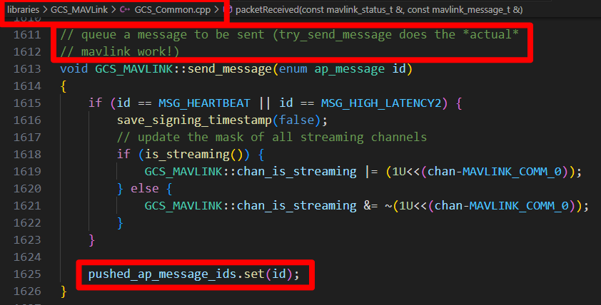Click comment 'update the mask of all streaming channels'
The width and height of the screenshot is (601, 305).
(272, 138)
